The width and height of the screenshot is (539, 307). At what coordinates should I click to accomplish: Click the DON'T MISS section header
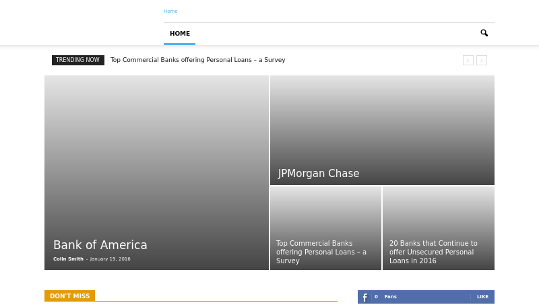(x=70, y=296)
